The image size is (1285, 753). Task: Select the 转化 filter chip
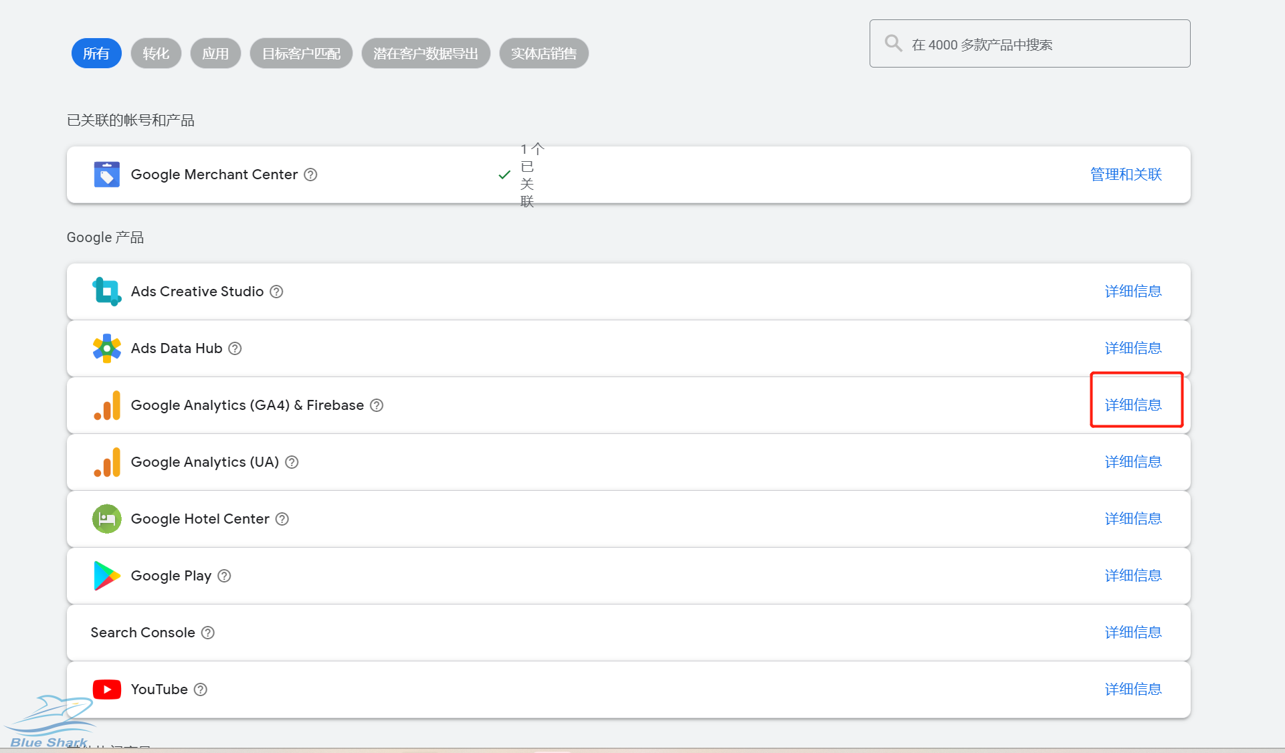click(x=156, y=53)
